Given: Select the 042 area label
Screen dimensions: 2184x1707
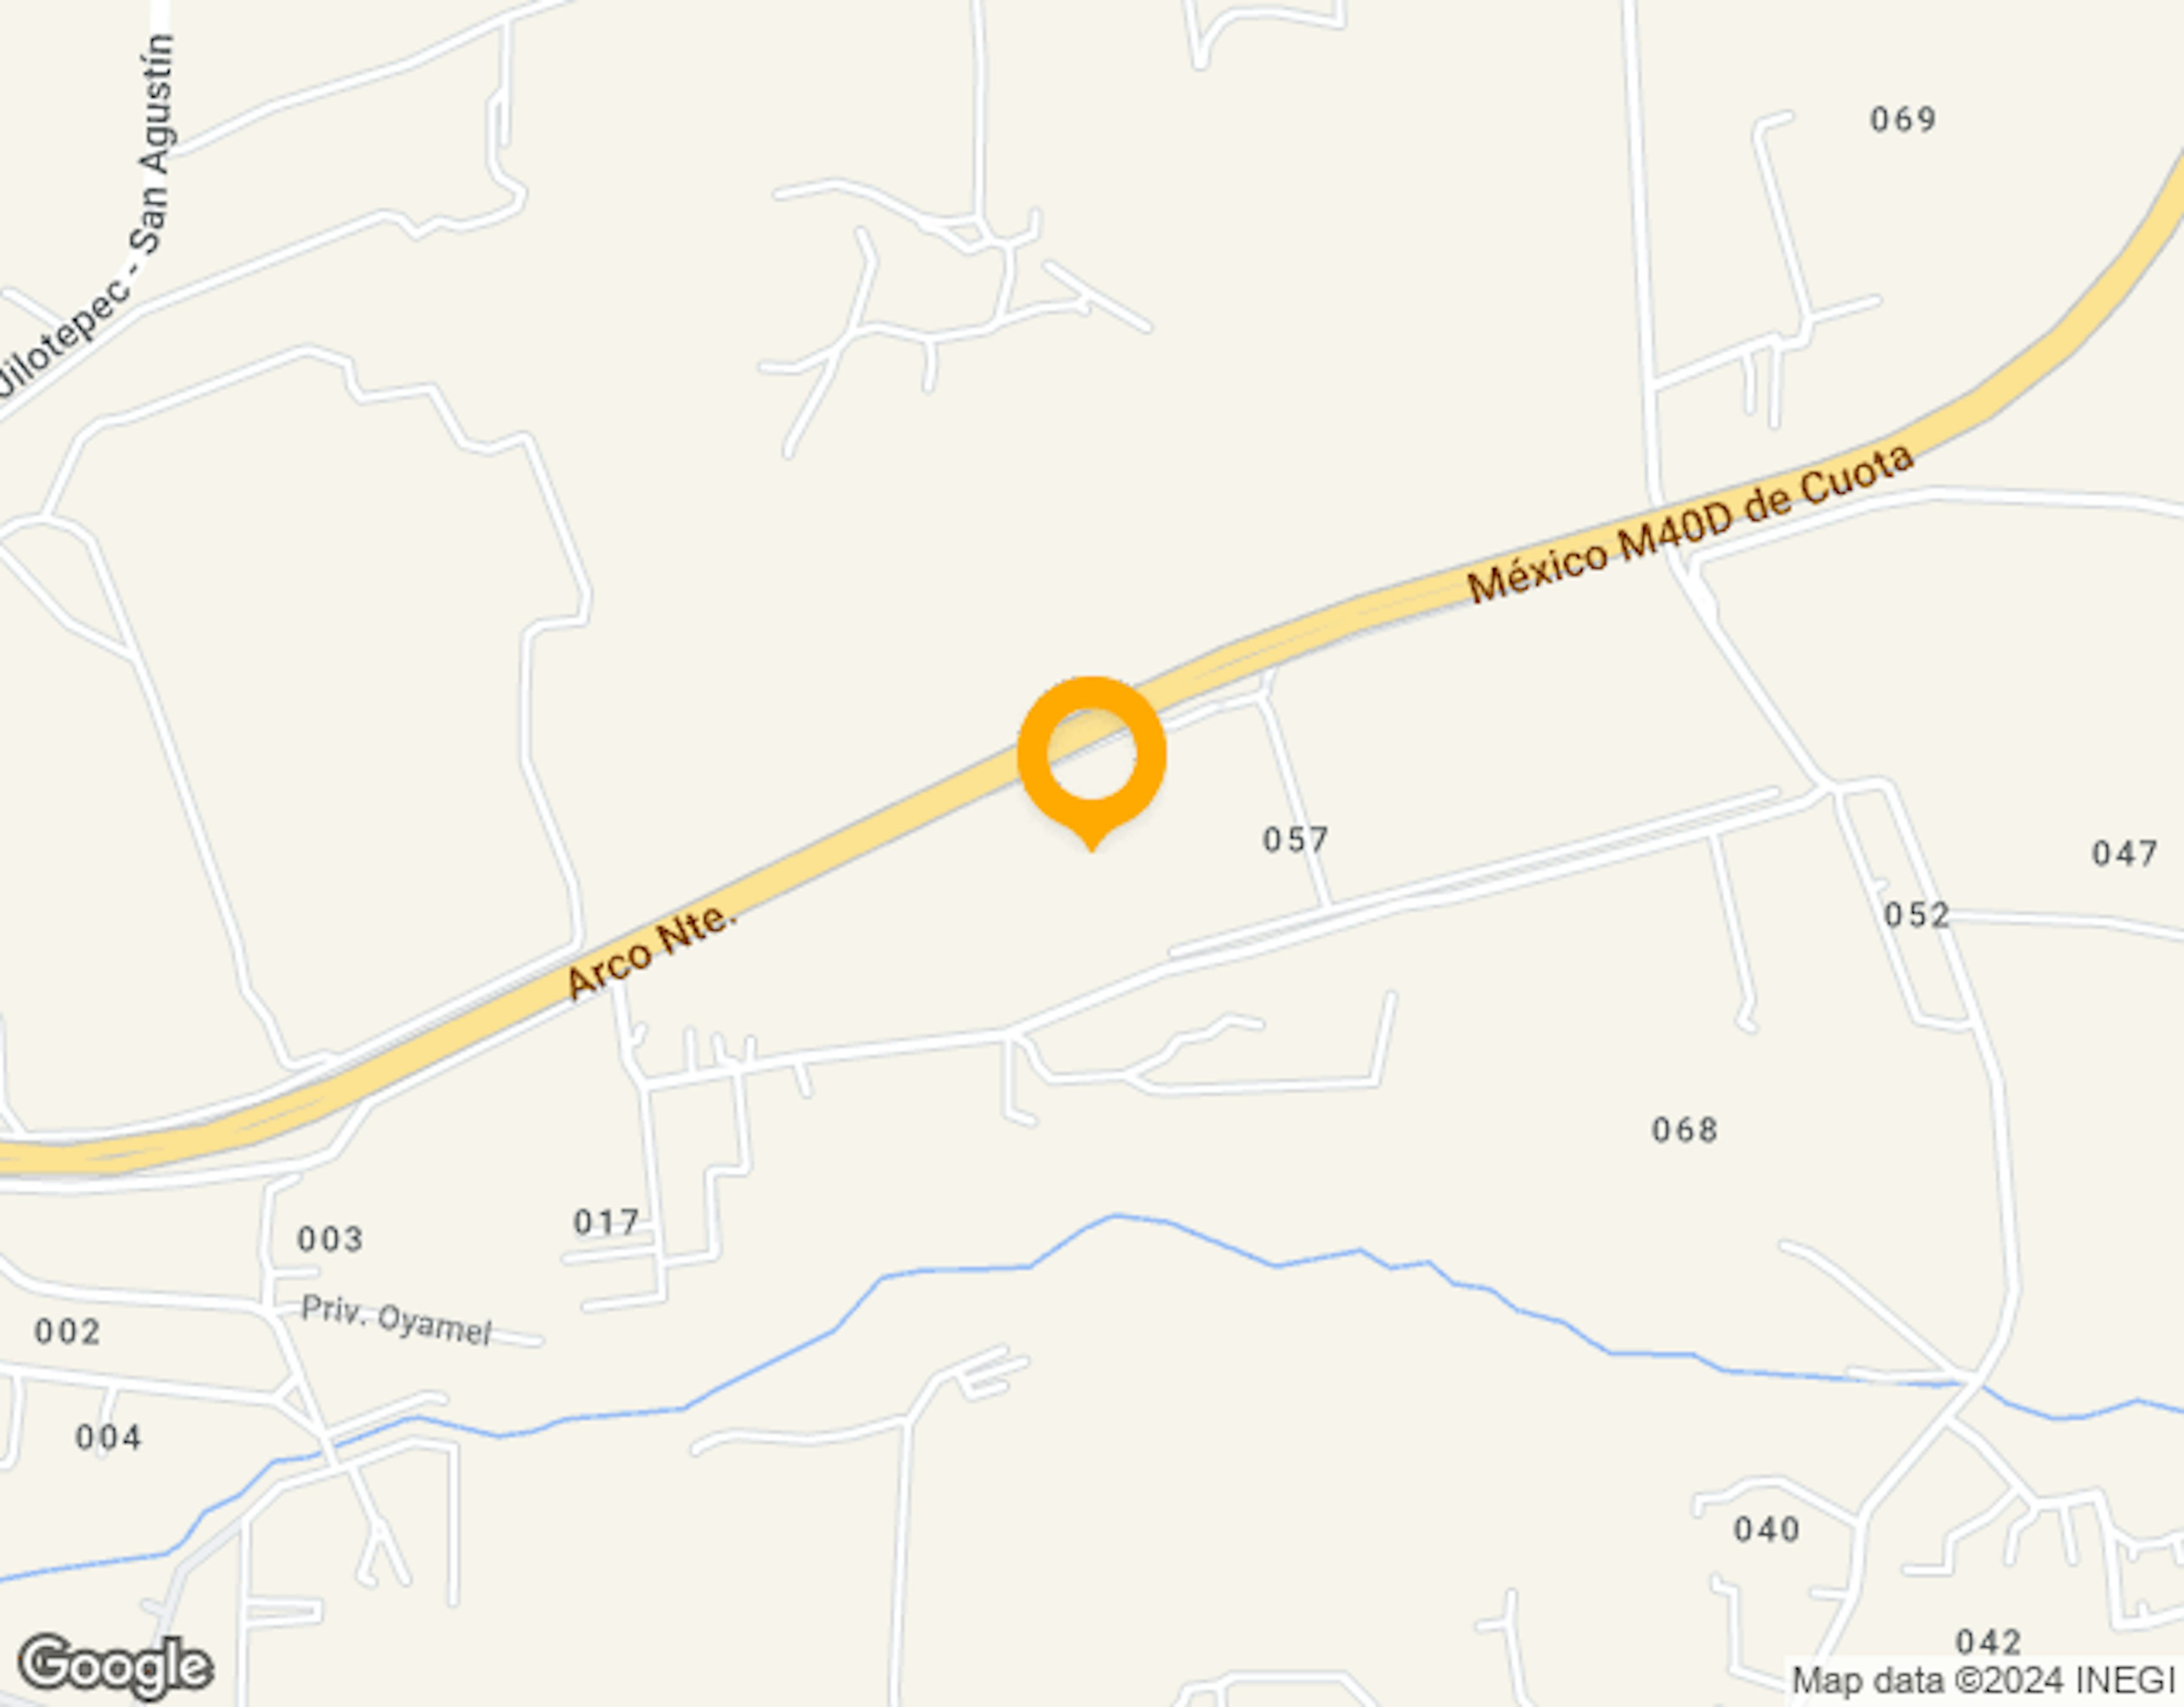Looking at the screenshot, I should point(1989,1642).
